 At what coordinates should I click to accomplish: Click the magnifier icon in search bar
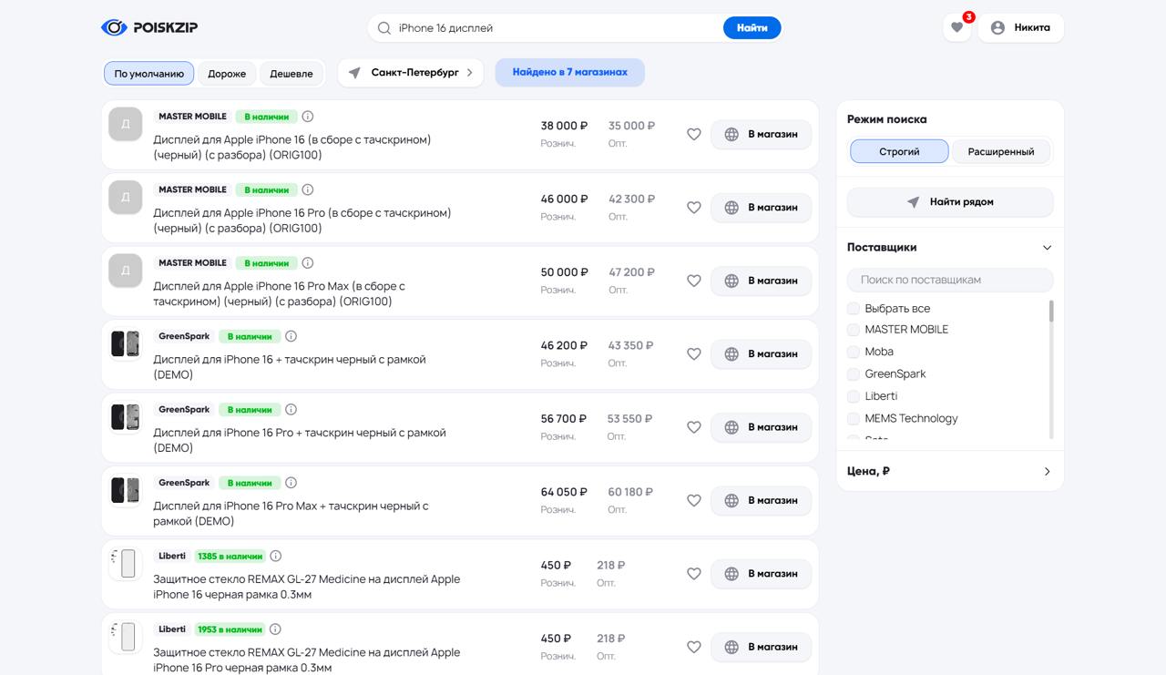[x=384, y=28]
